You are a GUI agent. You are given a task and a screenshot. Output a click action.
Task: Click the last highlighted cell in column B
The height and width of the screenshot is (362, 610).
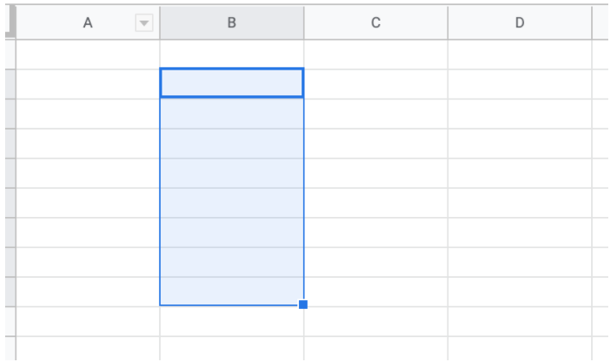tap(232, 292)
